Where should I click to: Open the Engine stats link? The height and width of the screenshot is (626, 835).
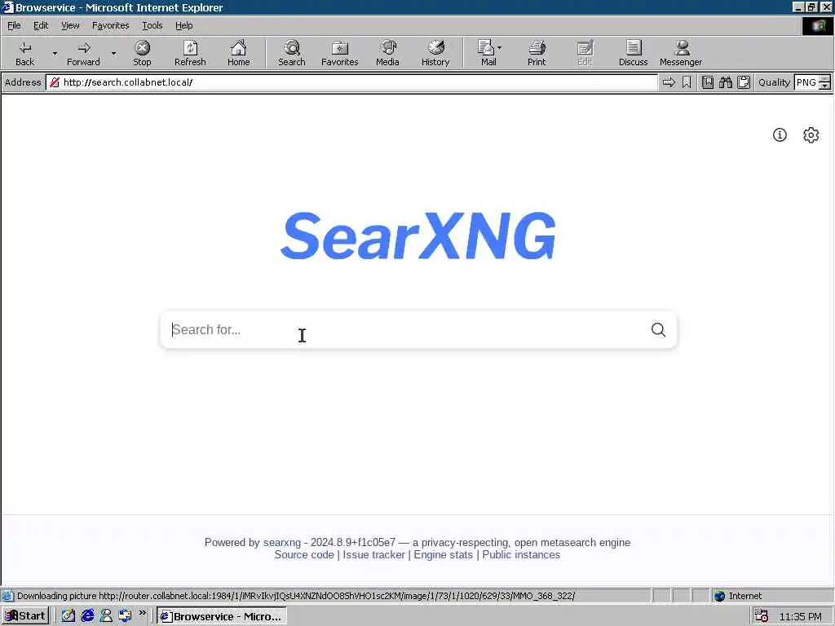[x=443, y=554]
